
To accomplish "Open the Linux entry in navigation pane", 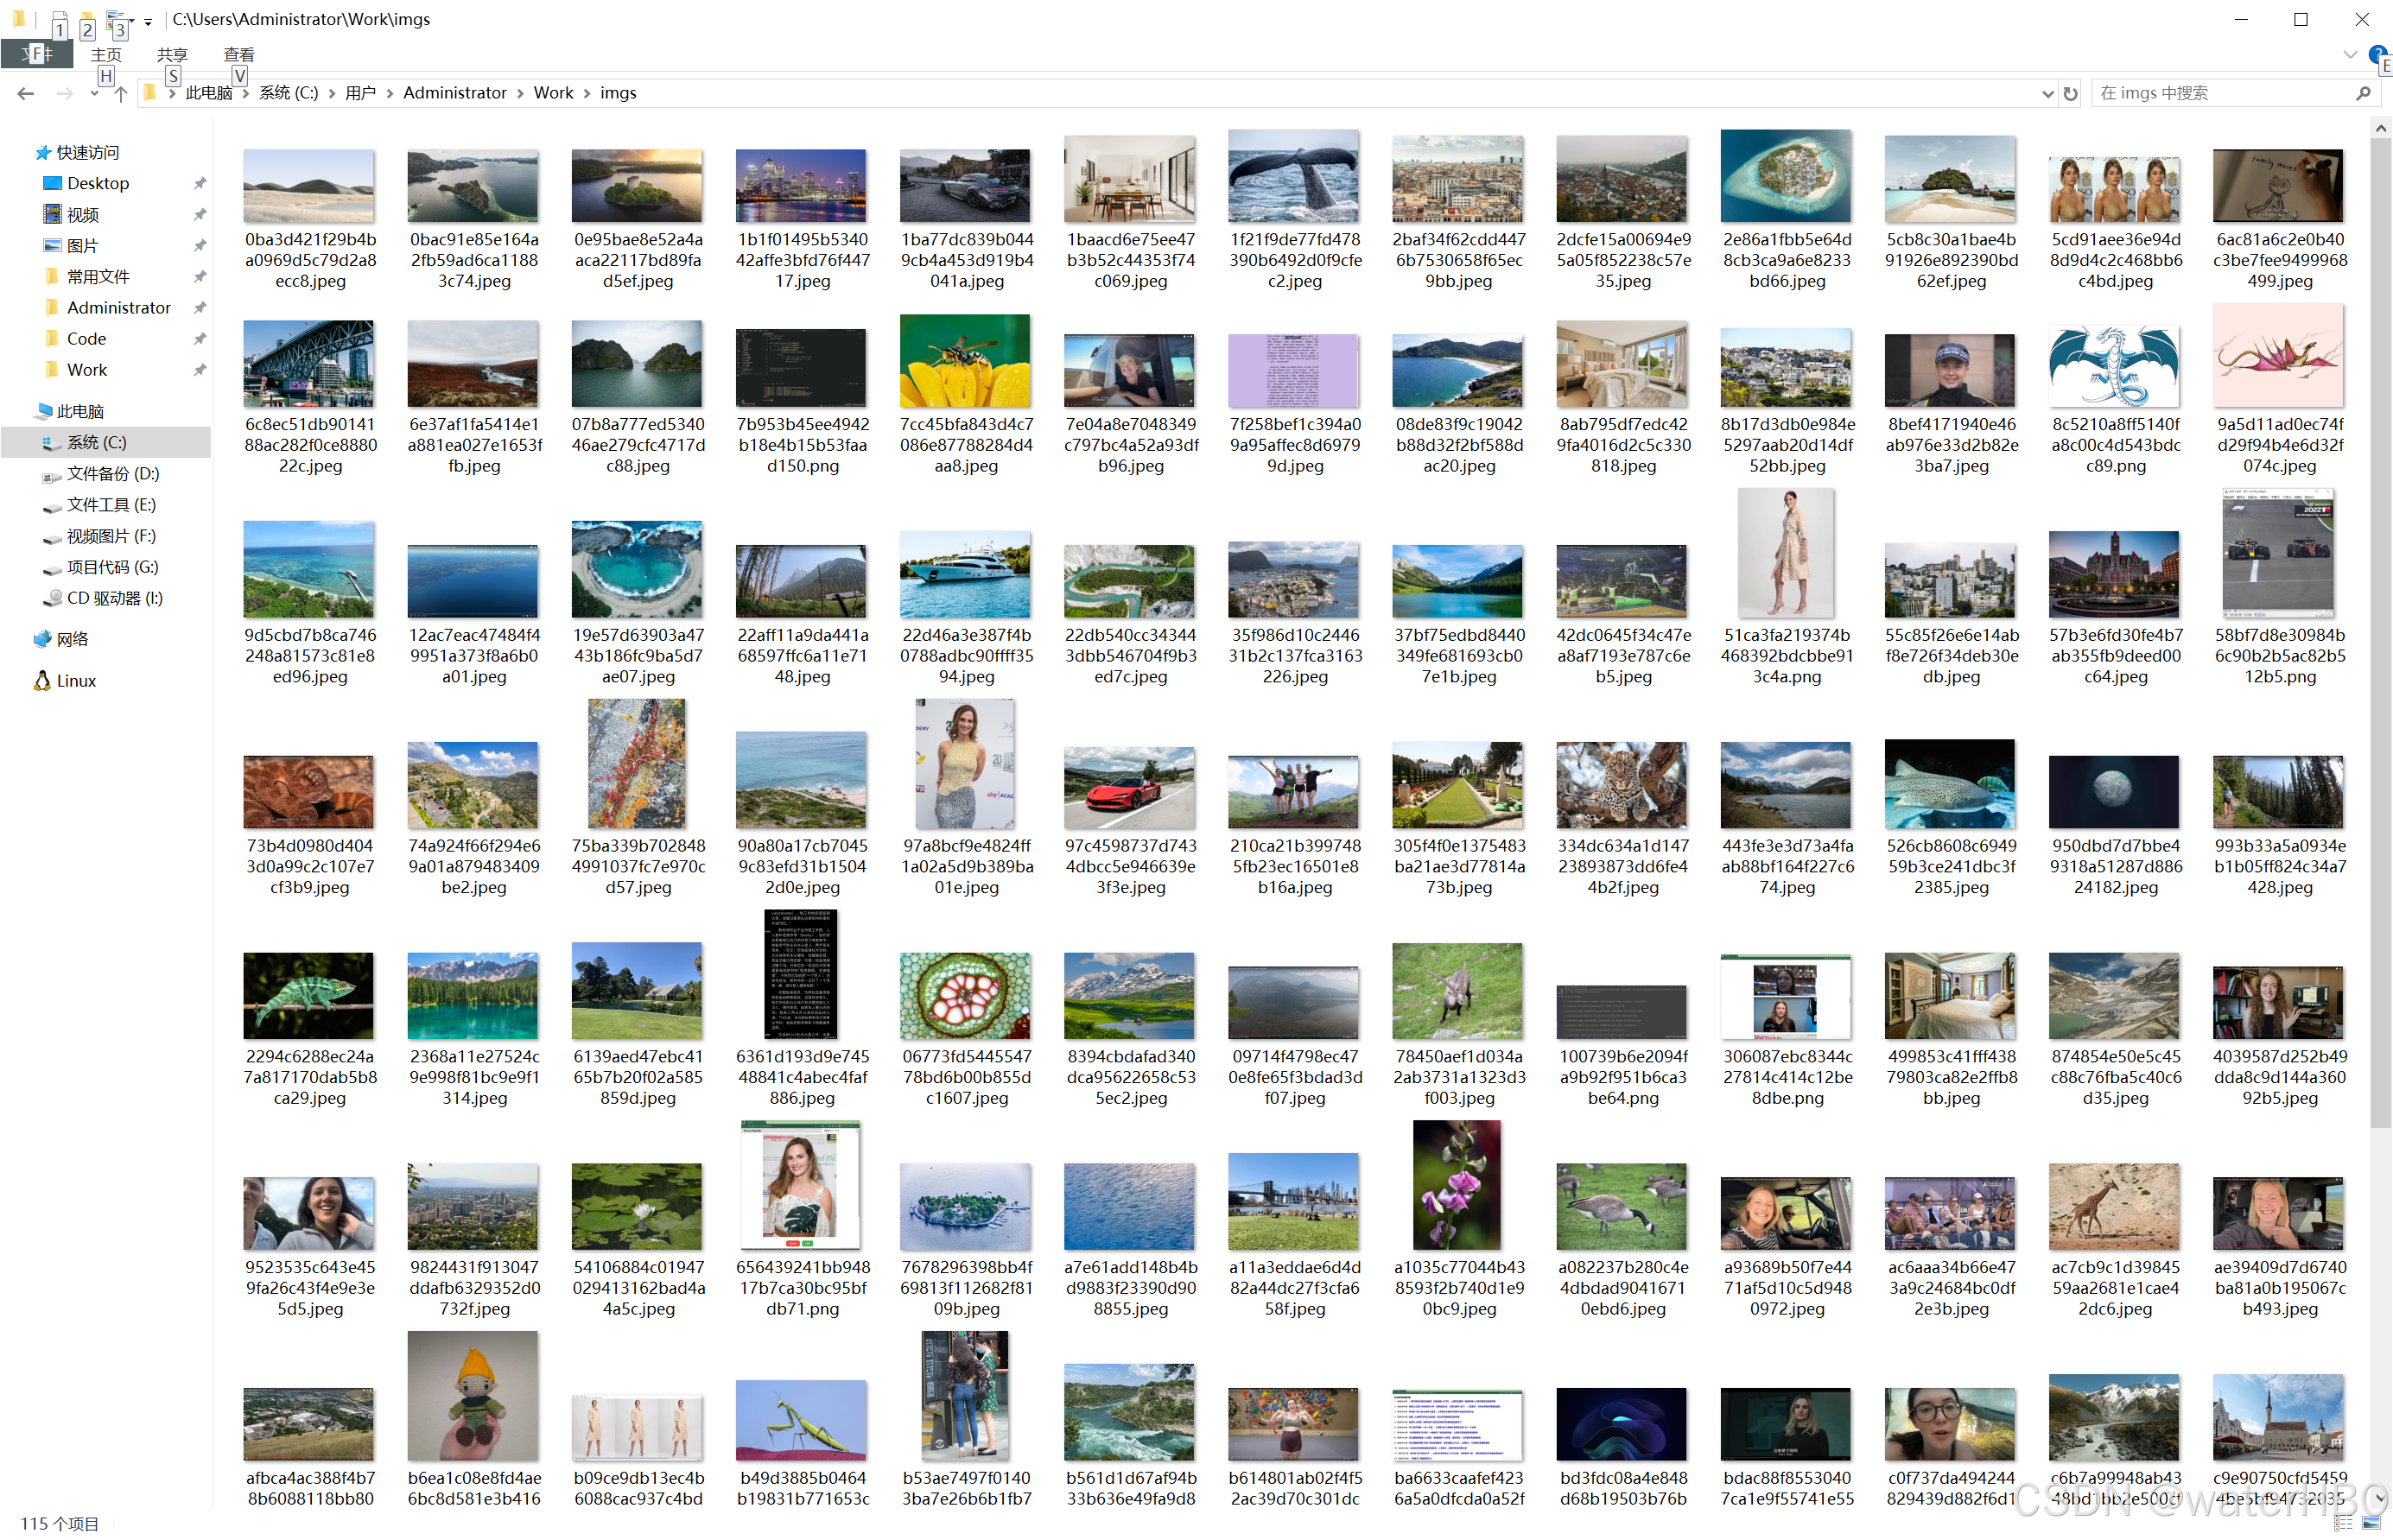I will coord(76,681).
